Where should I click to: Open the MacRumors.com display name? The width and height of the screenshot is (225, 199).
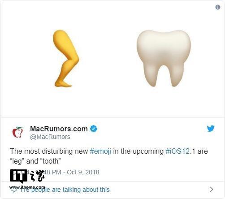click(x=59, y=129)
